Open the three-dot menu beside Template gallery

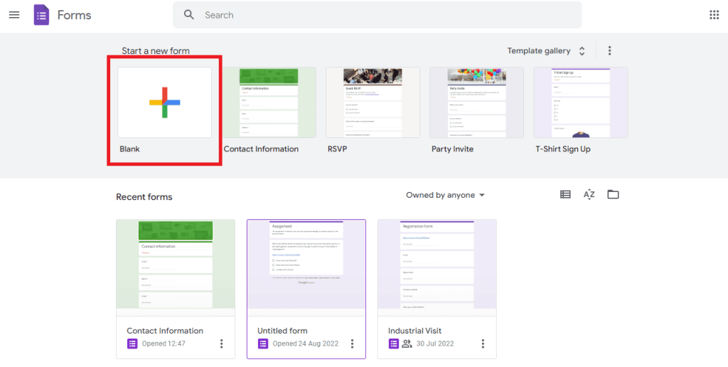[x=609, y=50]
